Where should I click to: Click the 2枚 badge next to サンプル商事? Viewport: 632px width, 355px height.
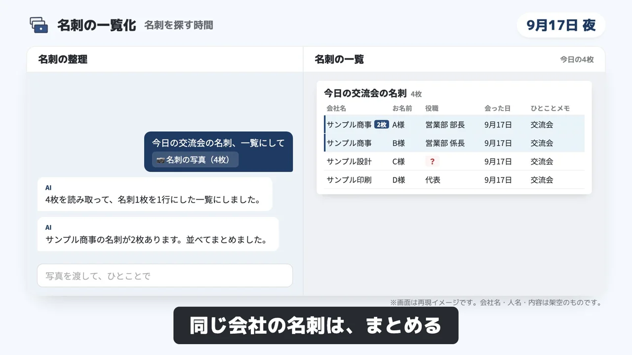coord(382,125)
